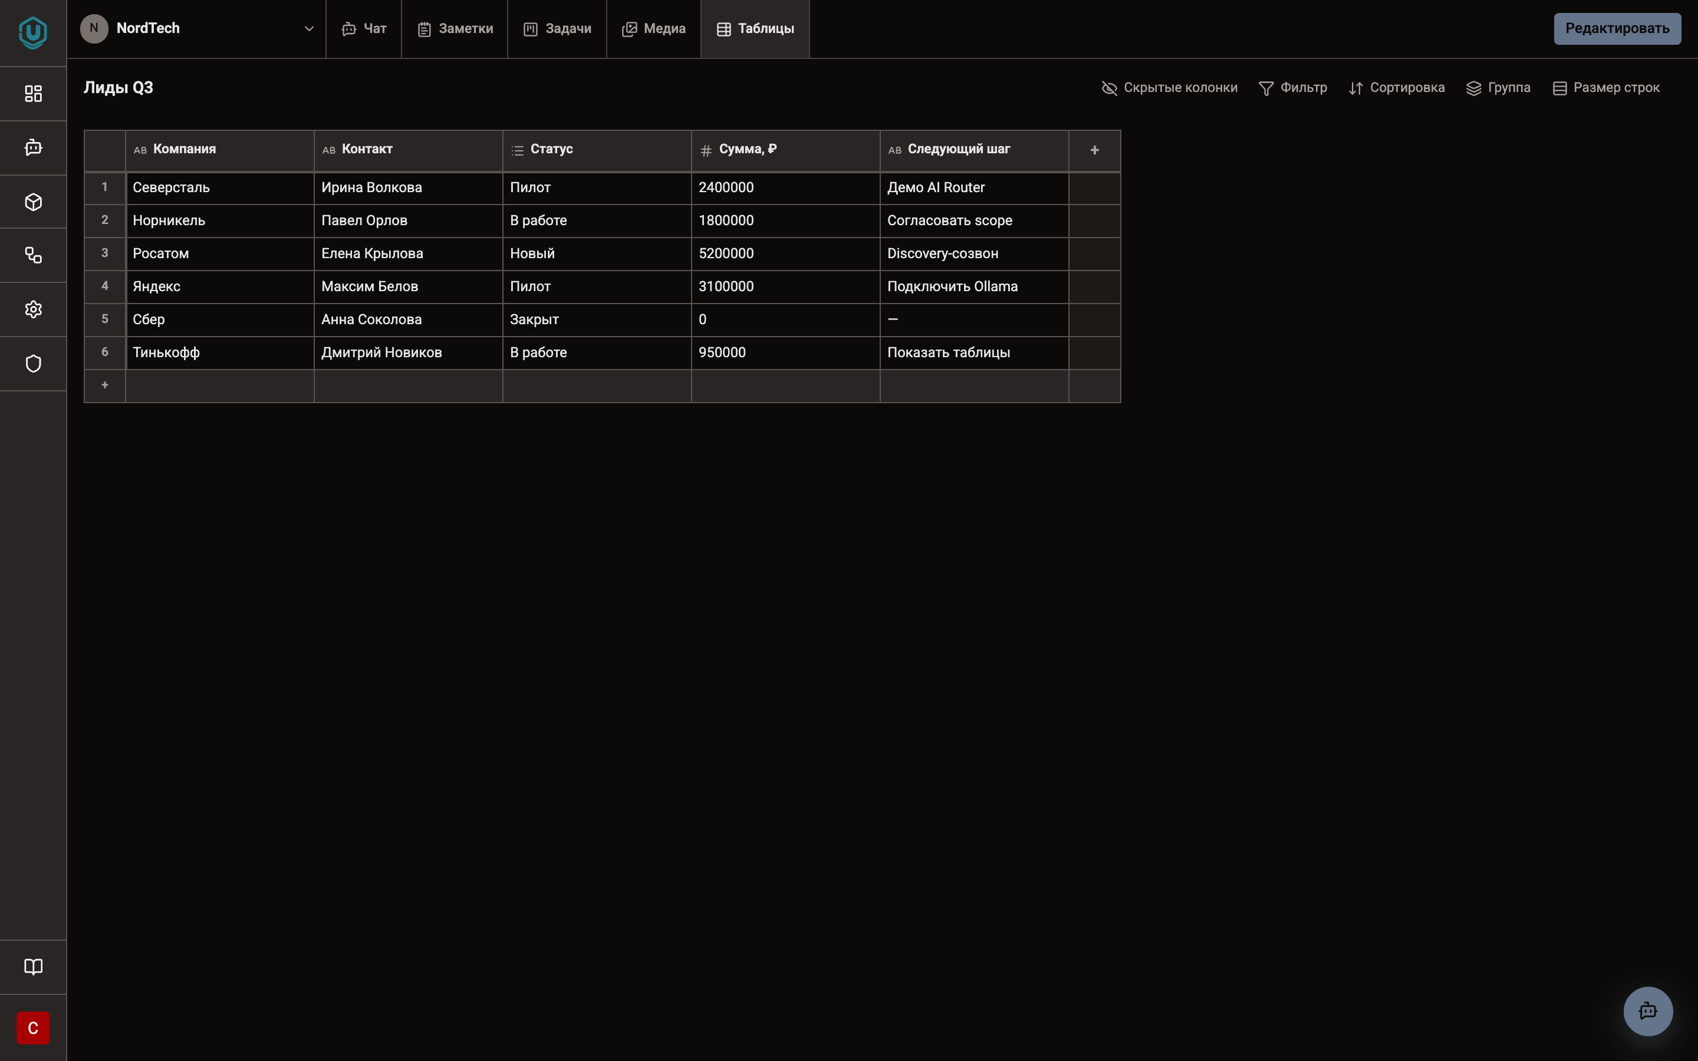Click the Ирина Волкова cell
The width and height of the screenshot is (1698, 1061).
click(409, 187)
